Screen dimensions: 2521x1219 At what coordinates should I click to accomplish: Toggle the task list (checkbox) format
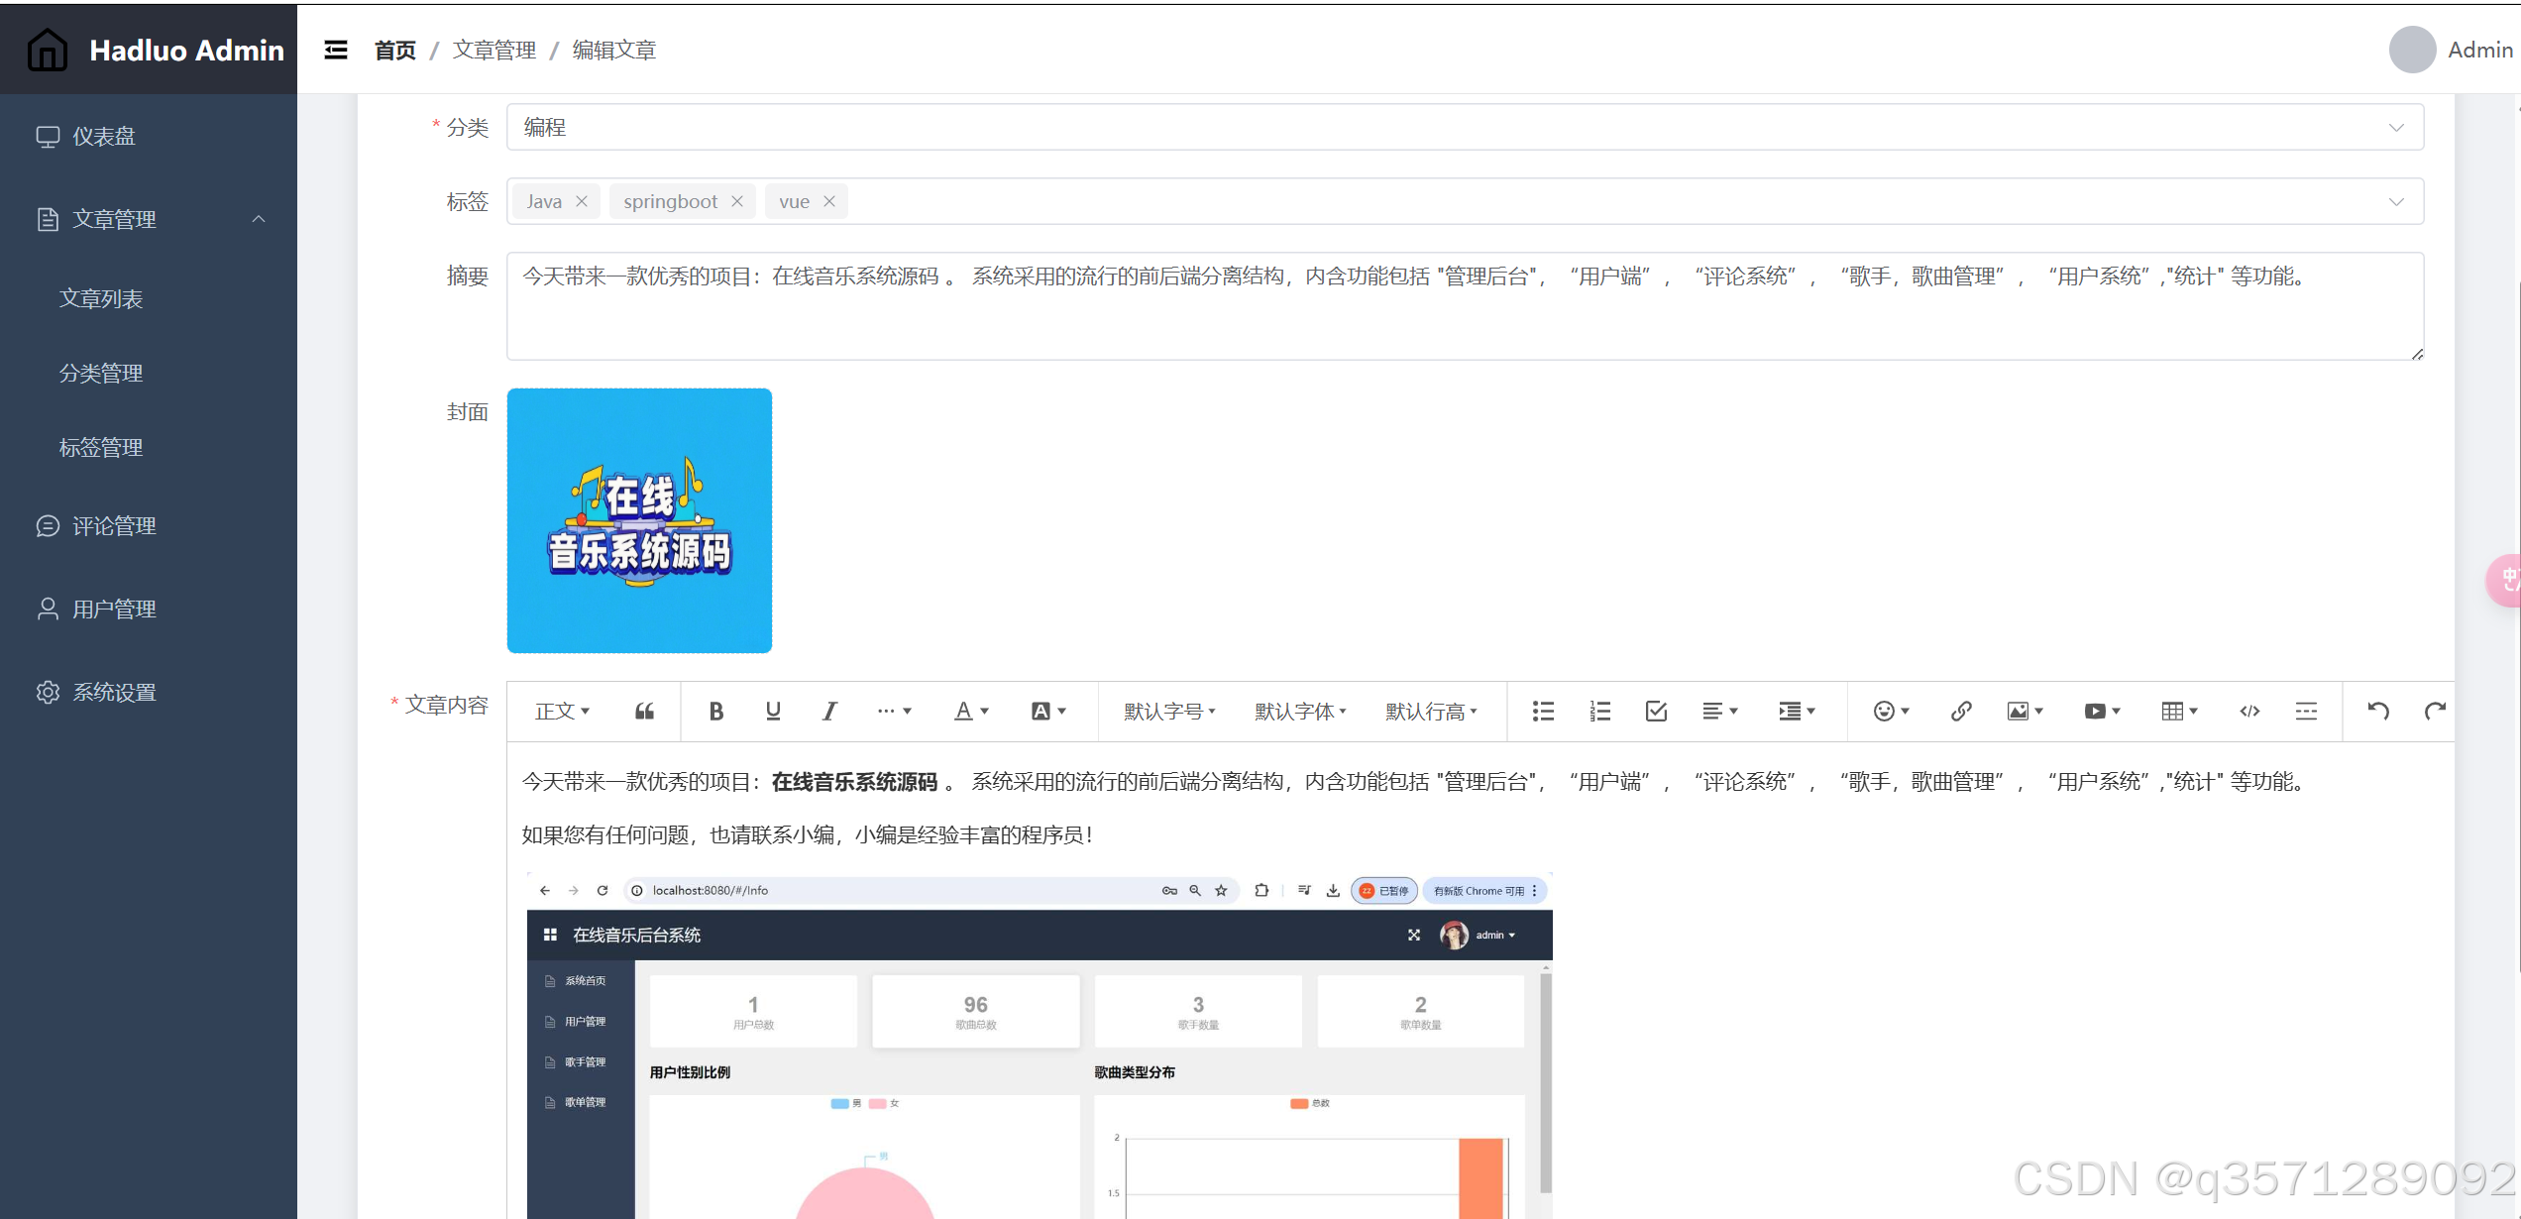pos(1655,711)
